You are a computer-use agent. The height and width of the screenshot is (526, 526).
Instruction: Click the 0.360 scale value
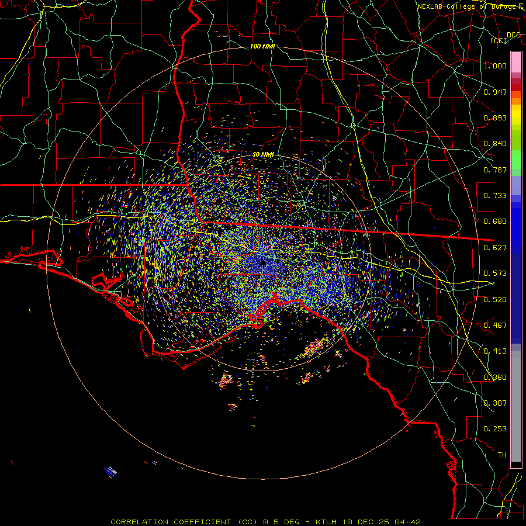click(x=495, y=378)
